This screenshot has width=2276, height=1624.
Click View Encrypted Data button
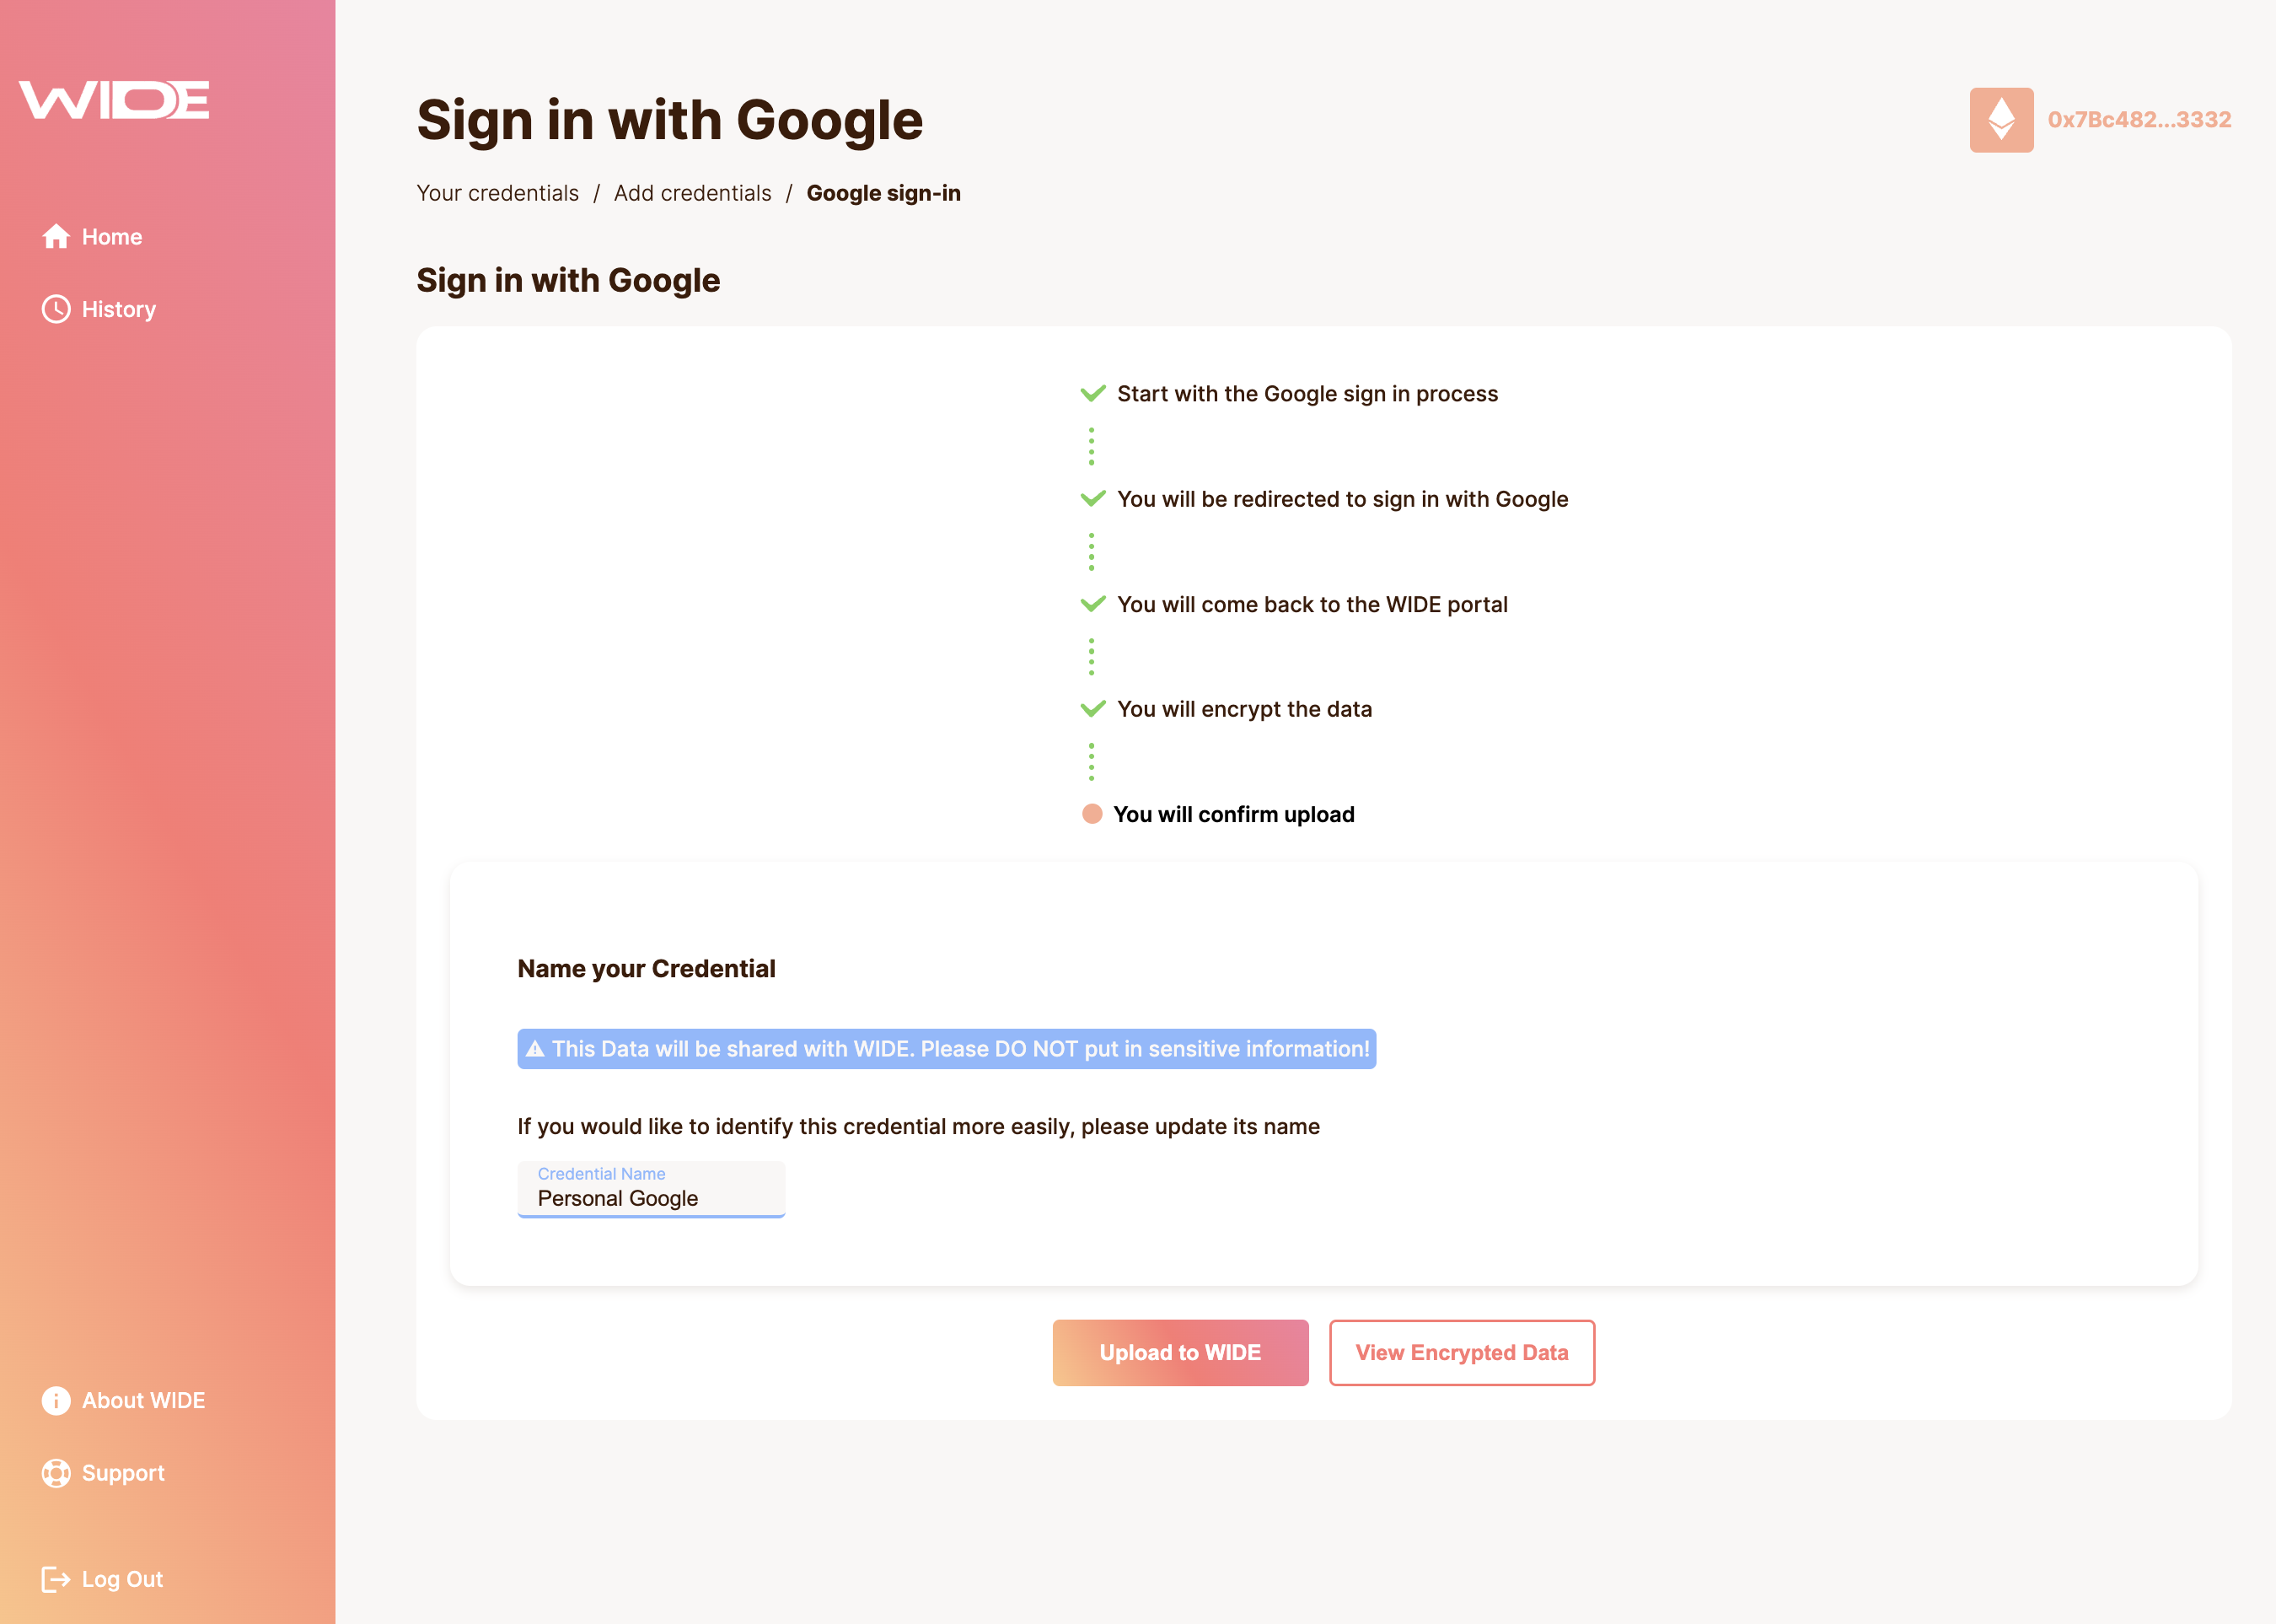tap(1463, 1353)
